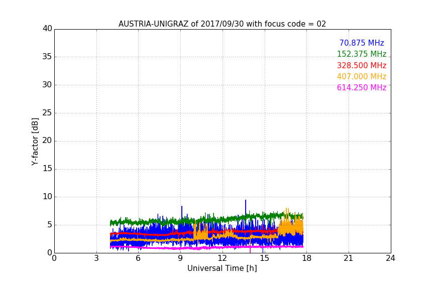This screenshot has width=434, height=289.
Task: Select the 70.875 MHz legend label
Action: pyautogui.click(x=362, y=43)
